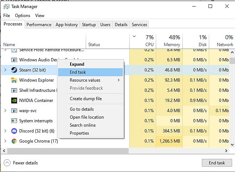Open the View menu
Image resolution: width=235 pixels, height=172 pixels.
tap(40, 16)
